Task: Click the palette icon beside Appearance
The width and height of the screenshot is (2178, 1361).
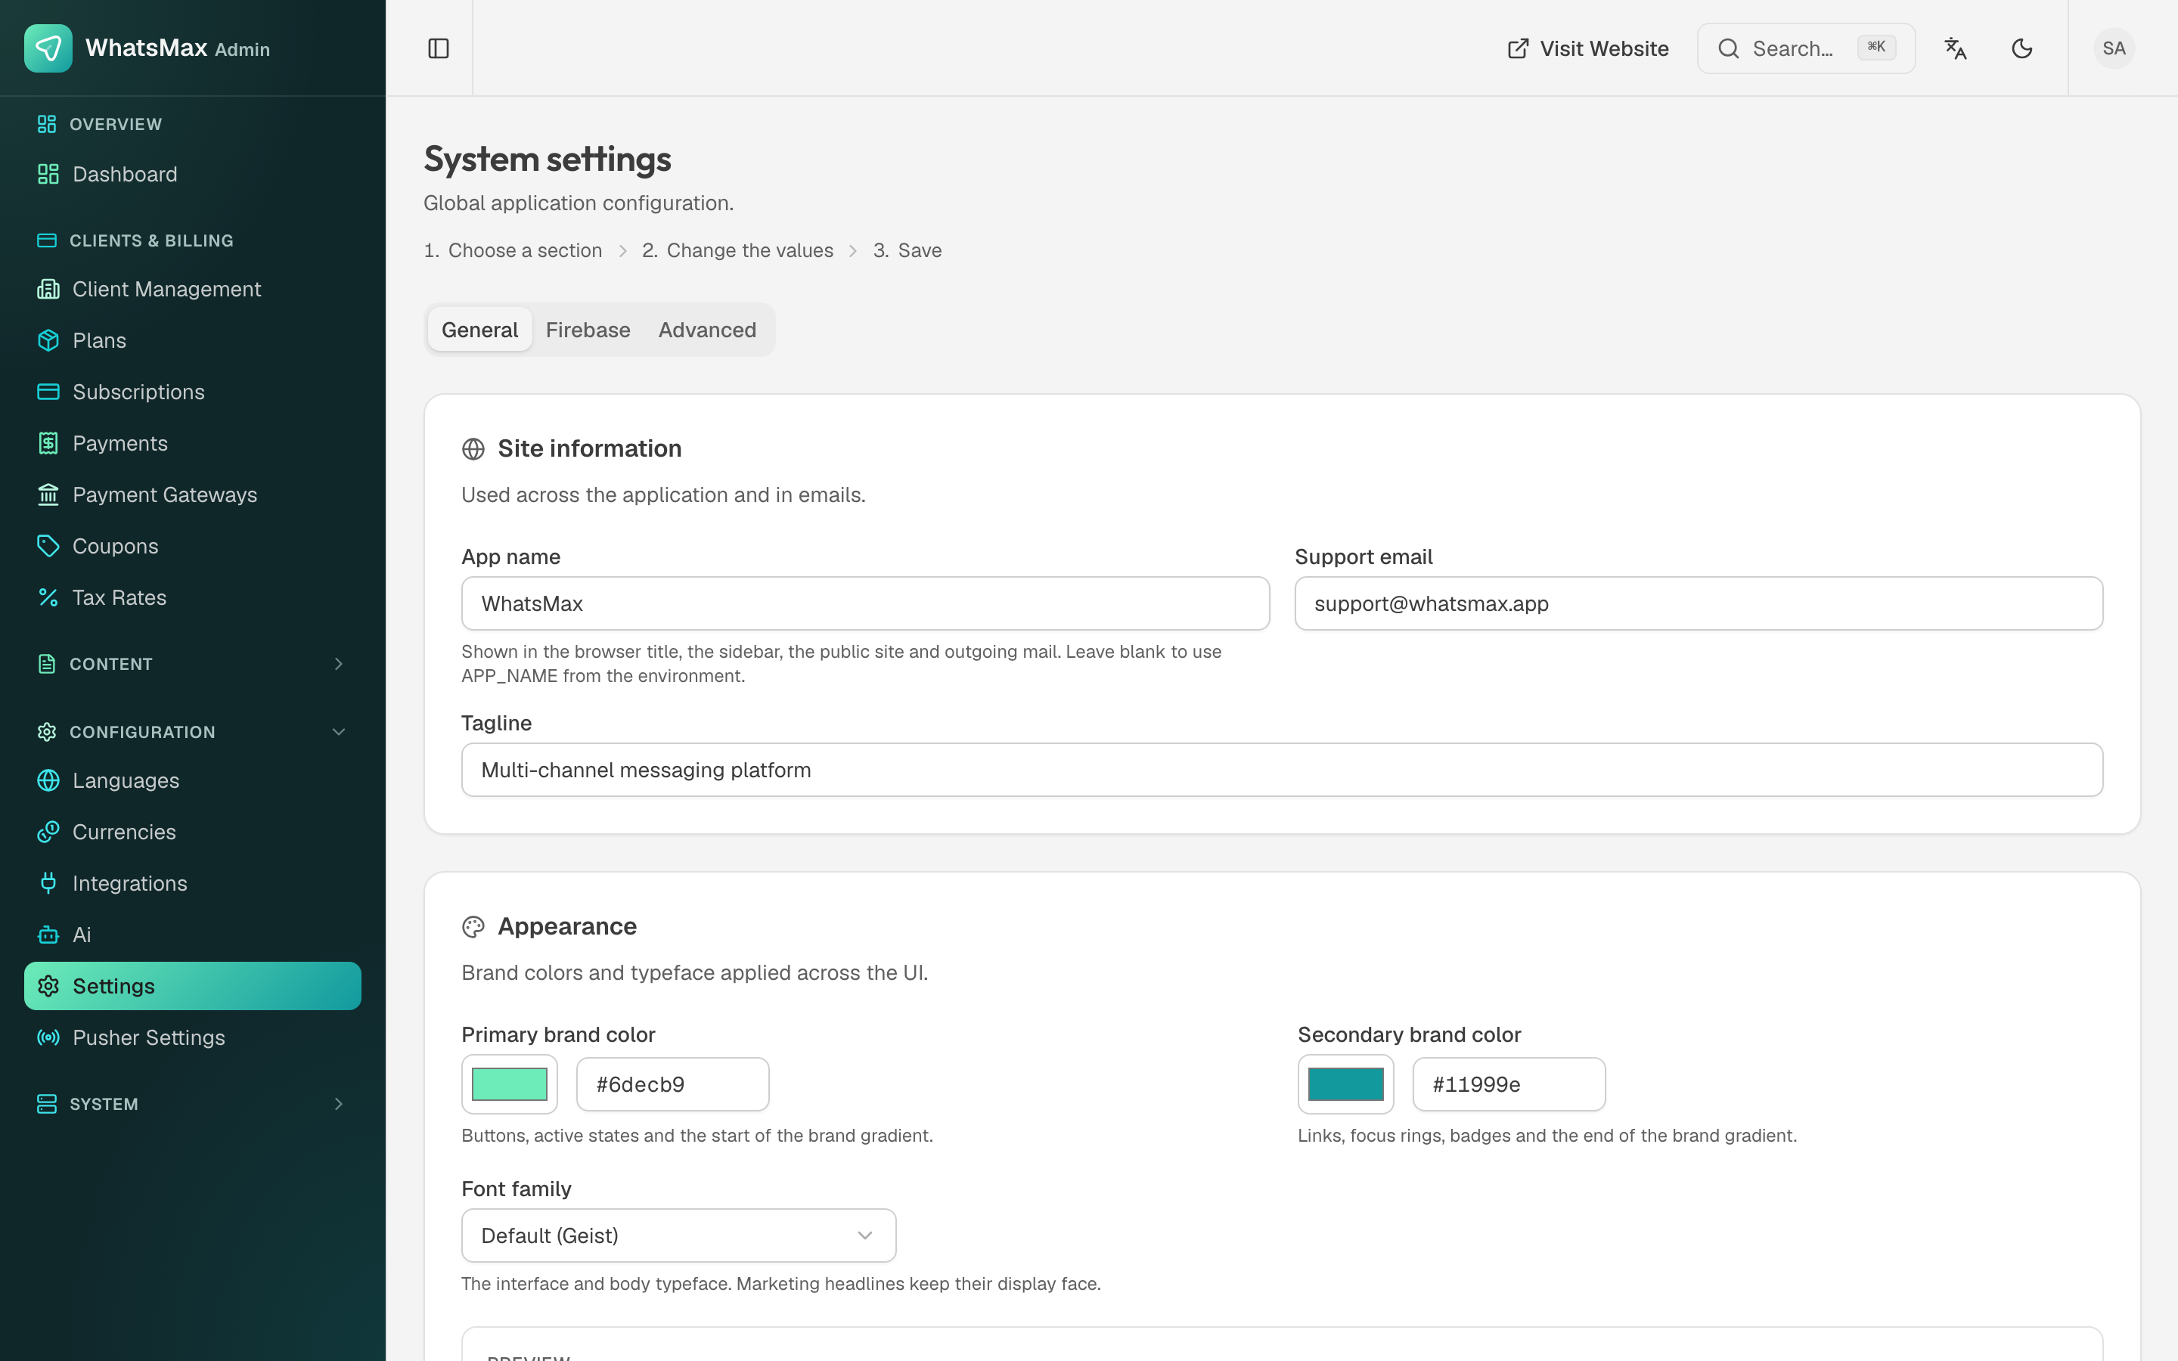Action: pos(473,927)
